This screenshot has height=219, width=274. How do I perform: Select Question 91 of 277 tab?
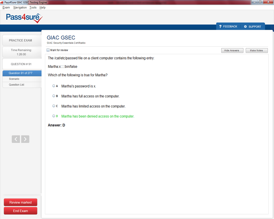tap(22, 73)
